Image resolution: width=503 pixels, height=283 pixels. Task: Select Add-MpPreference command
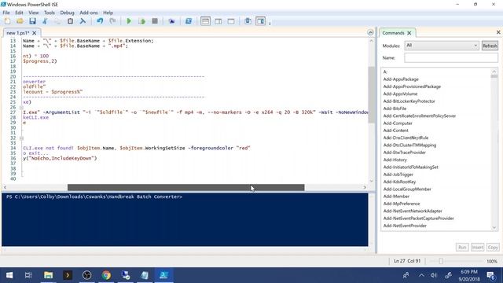pyautogui.click(x=402, y=204)
